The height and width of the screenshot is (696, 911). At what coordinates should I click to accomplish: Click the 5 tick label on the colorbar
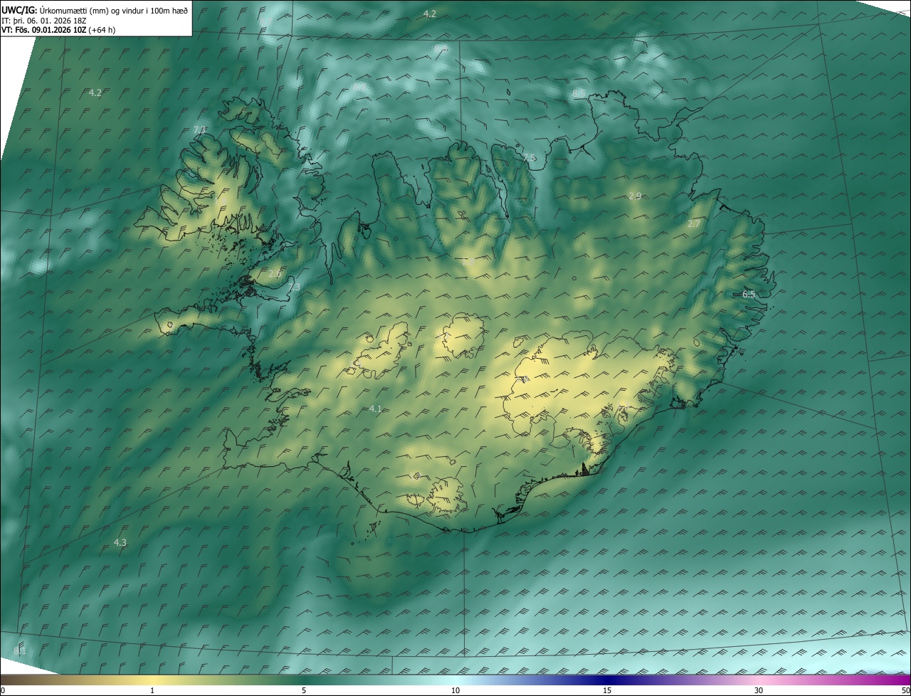(304, 691)
